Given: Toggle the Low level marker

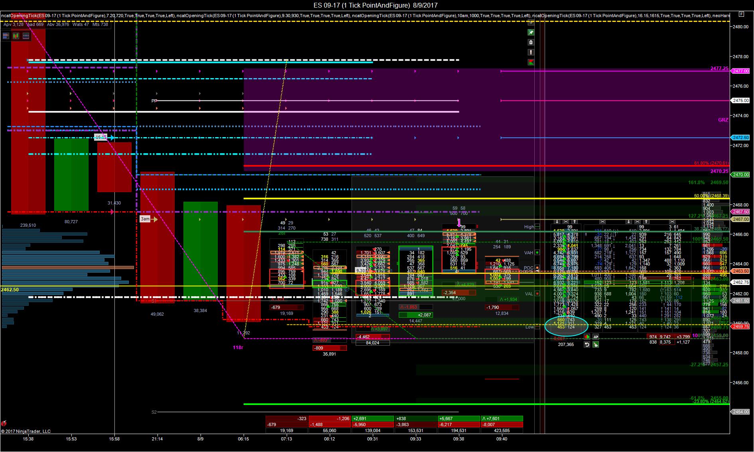Looking at the screenshot, I should click(x=537, y=327).
